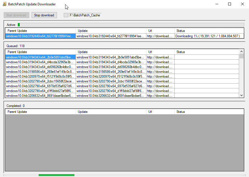Maximize the BatchPatch Update Downloader window
The image size is (249, 177).
230,4
